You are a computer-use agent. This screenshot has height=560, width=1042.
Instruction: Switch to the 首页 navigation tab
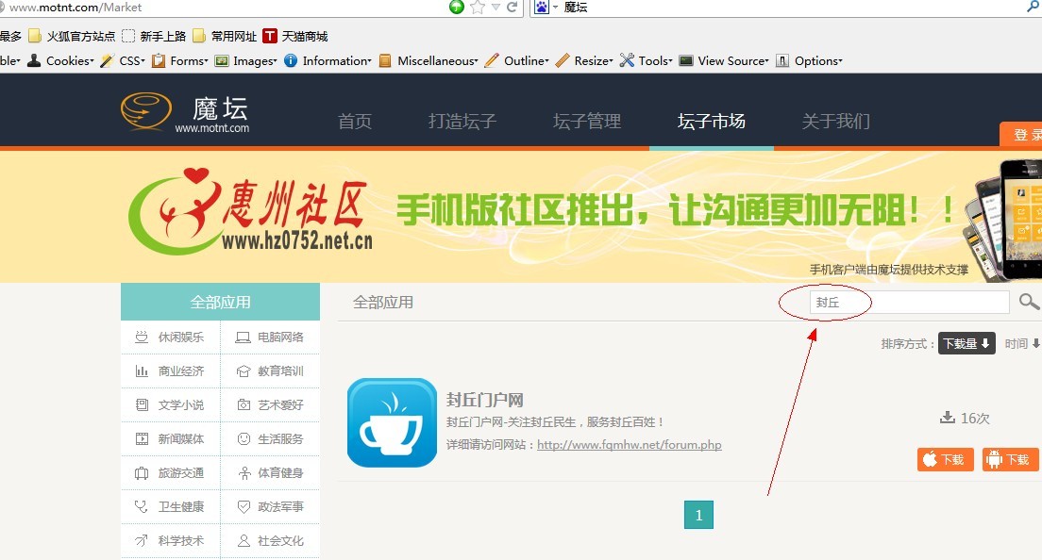(x=355, y=121)
